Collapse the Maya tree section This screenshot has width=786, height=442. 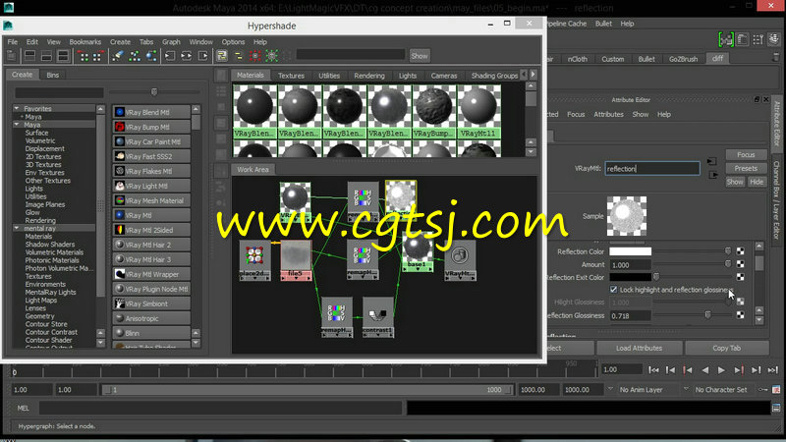pos(17,125)
